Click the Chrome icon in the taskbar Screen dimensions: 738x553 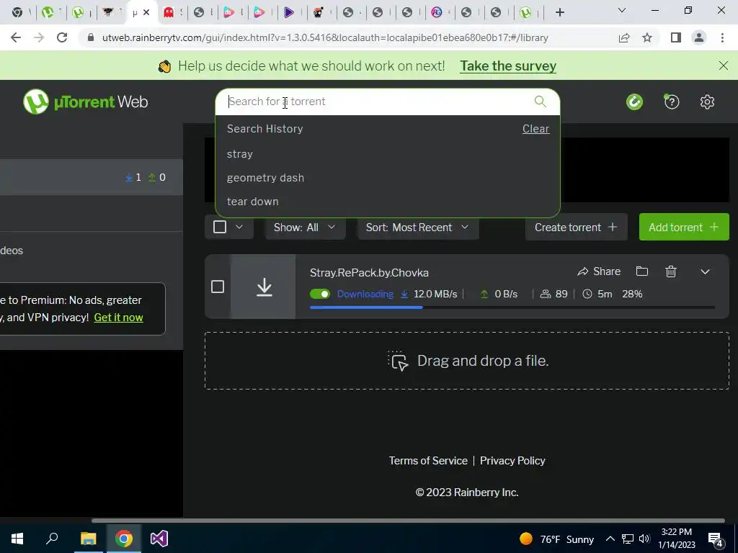point(124,539)
